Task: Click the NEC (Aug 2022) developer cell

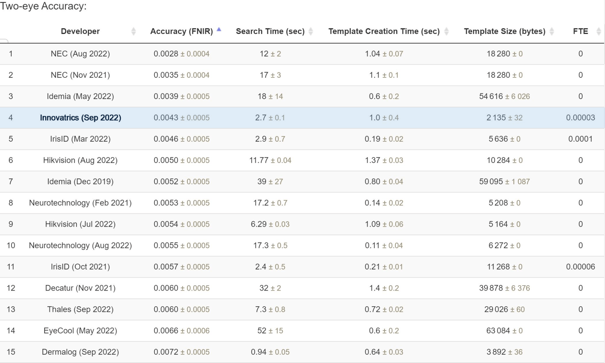Action: click(x=80, y=54)
